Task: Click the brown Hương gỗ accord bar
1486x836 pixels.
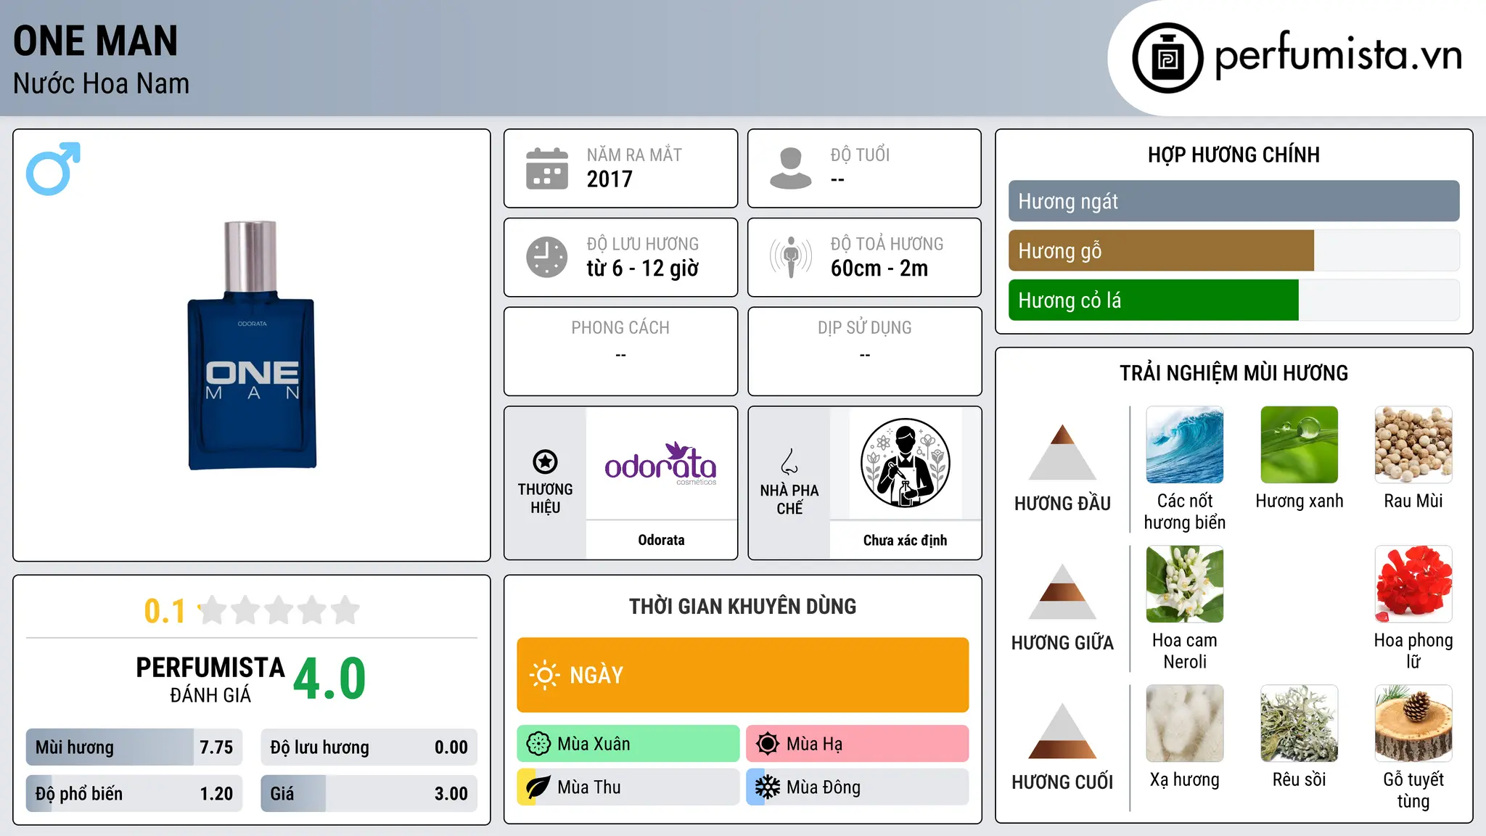Action: pyautogui.click(x=1161, y=250)
